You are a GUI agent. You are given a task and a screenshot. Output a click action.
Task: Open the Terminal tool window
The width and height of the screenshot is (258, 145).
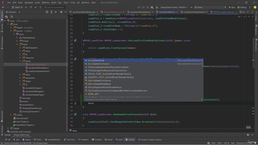click(97, 140)
